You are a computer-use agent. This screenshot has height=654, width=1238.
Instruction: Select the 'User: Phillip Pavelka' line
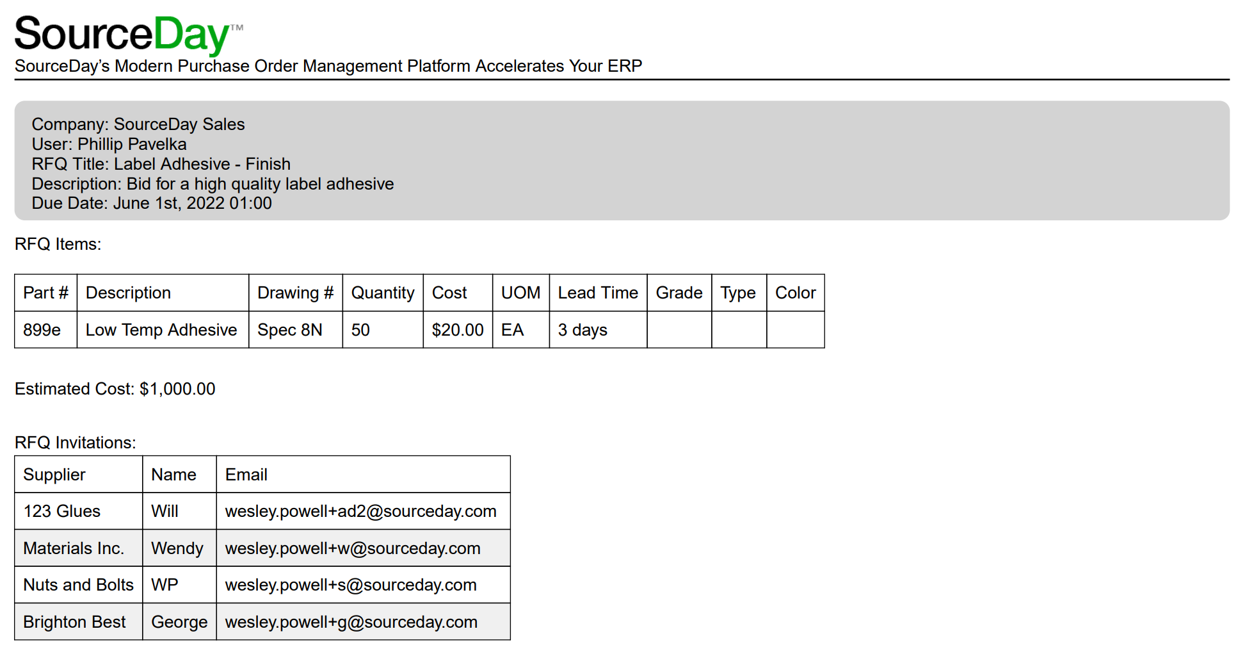(x=109, y=144)
